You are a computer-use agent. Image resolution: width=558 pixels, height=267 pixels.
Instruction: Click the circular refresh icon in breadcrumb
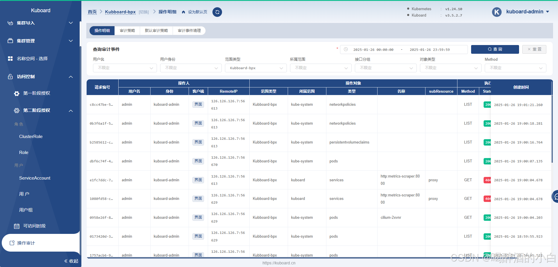pyautogui.click(x=217, y=12)
